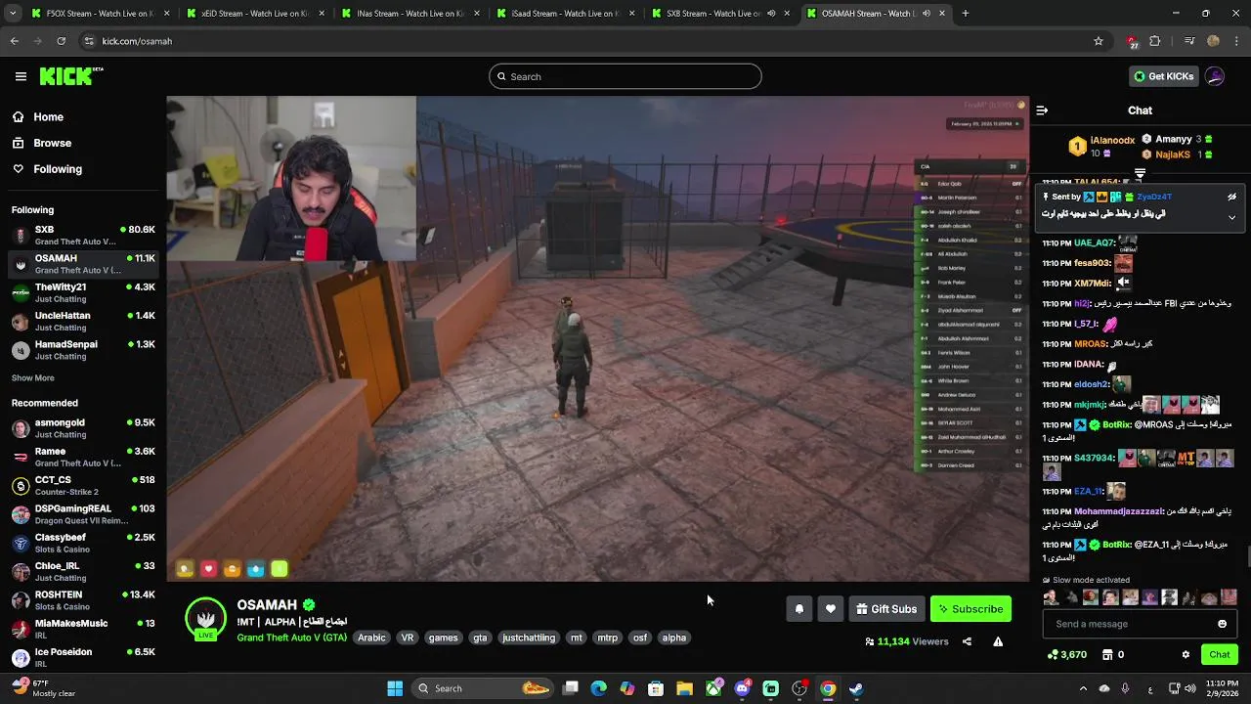
Task: Focus the Kick search box
Action: (625, 76)
